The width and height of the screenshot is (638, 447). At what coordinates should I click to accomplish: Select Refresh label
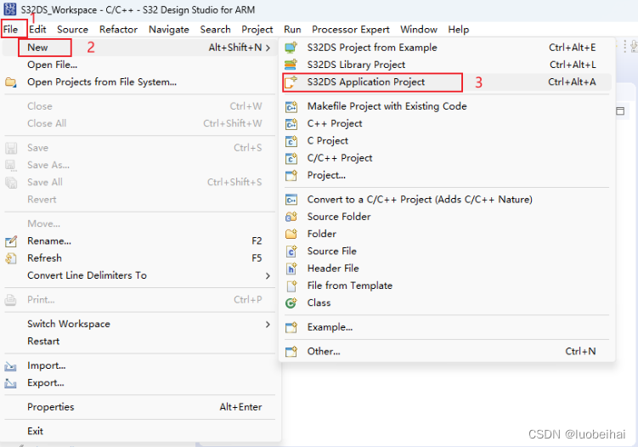click(x=44, y=258)
